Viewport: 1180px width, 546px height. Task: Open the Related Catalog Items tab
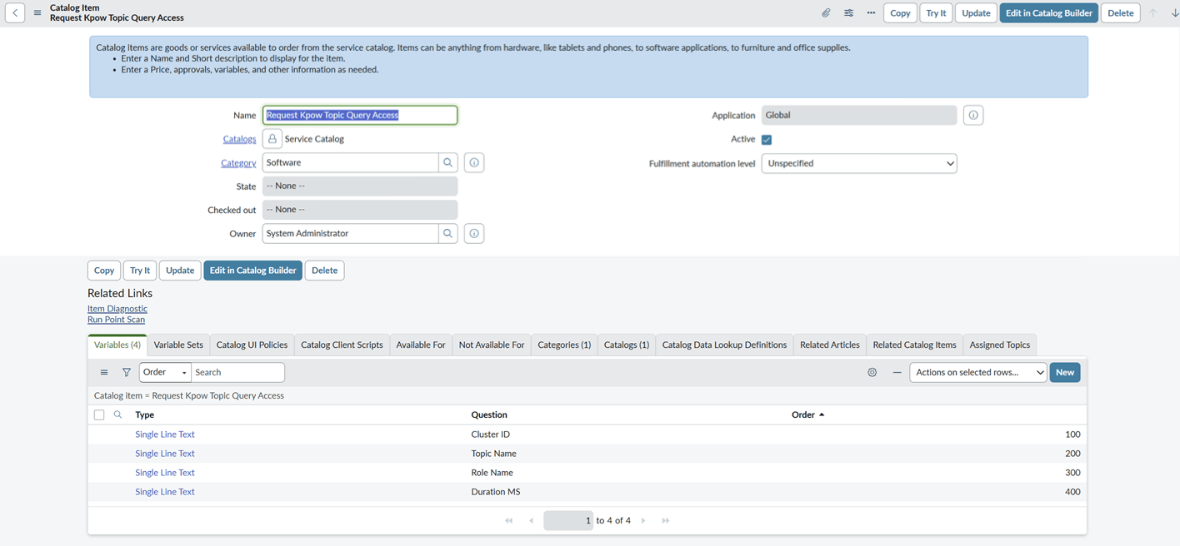914,345
